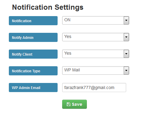Click the Notification blue label

(33, 21)
